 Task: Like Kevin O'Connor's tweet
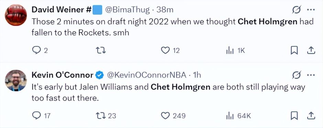[173, 116]
